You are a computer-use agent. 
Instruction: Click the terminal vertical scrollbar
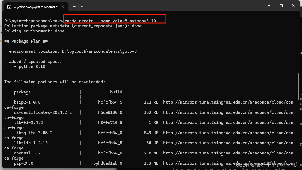point(298,87)
